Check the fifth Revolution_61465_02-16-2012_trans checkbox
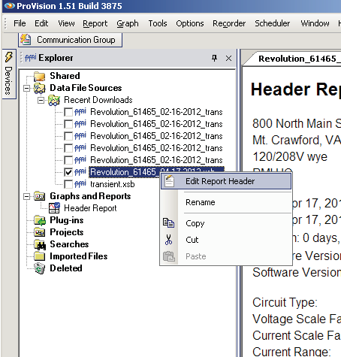Image resolution: width=341 pixels, height=357 pixels. [68, 160]
